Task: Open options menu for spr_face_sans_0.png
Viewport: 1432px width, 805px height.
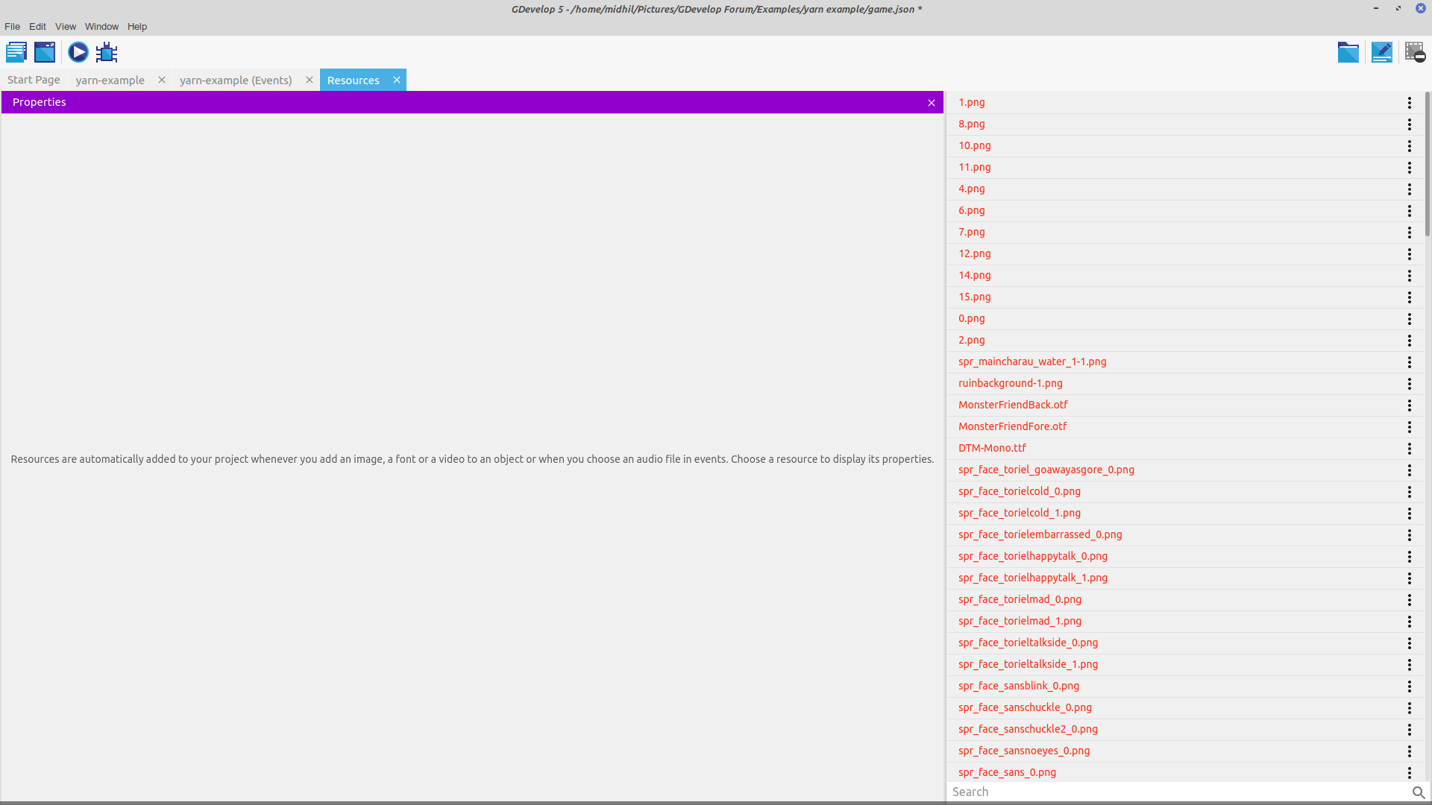Action: tap(1409, 773)
